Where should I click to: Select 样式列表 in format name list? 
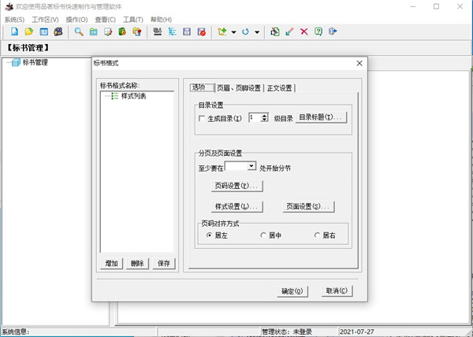point(134,96)
